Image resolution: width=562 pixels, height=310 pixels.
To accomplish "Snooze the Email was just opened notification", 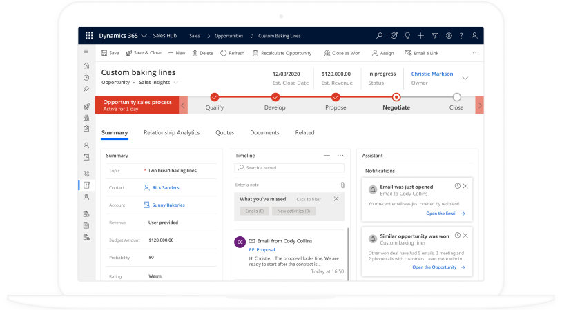I will click(x=457, y=186).
